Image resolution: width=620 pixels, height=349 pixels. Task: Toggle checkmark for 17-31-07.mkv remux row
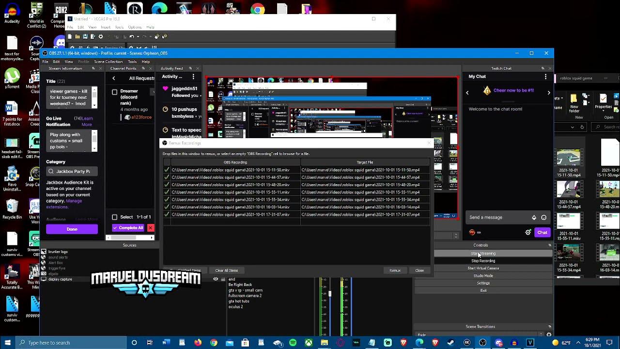click(x=167, y=214)
